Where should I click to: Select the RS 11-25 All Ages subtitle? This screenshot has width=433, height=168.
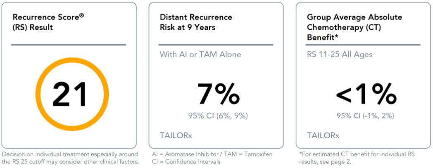coord(340,54)
